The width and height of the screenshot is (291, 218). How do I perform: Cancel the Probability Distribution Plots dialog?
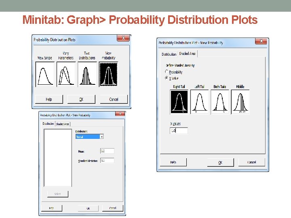[x=114, y=99]
